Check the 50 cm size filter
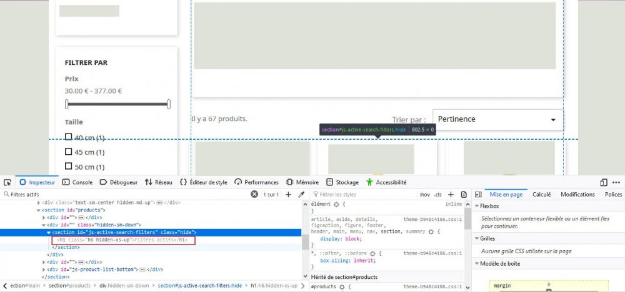The height and width of the screenshot is (292, 625). click(x=69, y=167)
